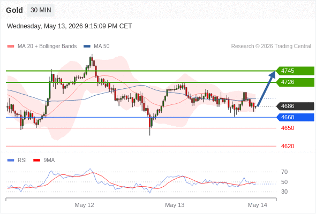Select the 4745 resistance price tag
Viewport: 316px width, 214px height.
point(295,71)
